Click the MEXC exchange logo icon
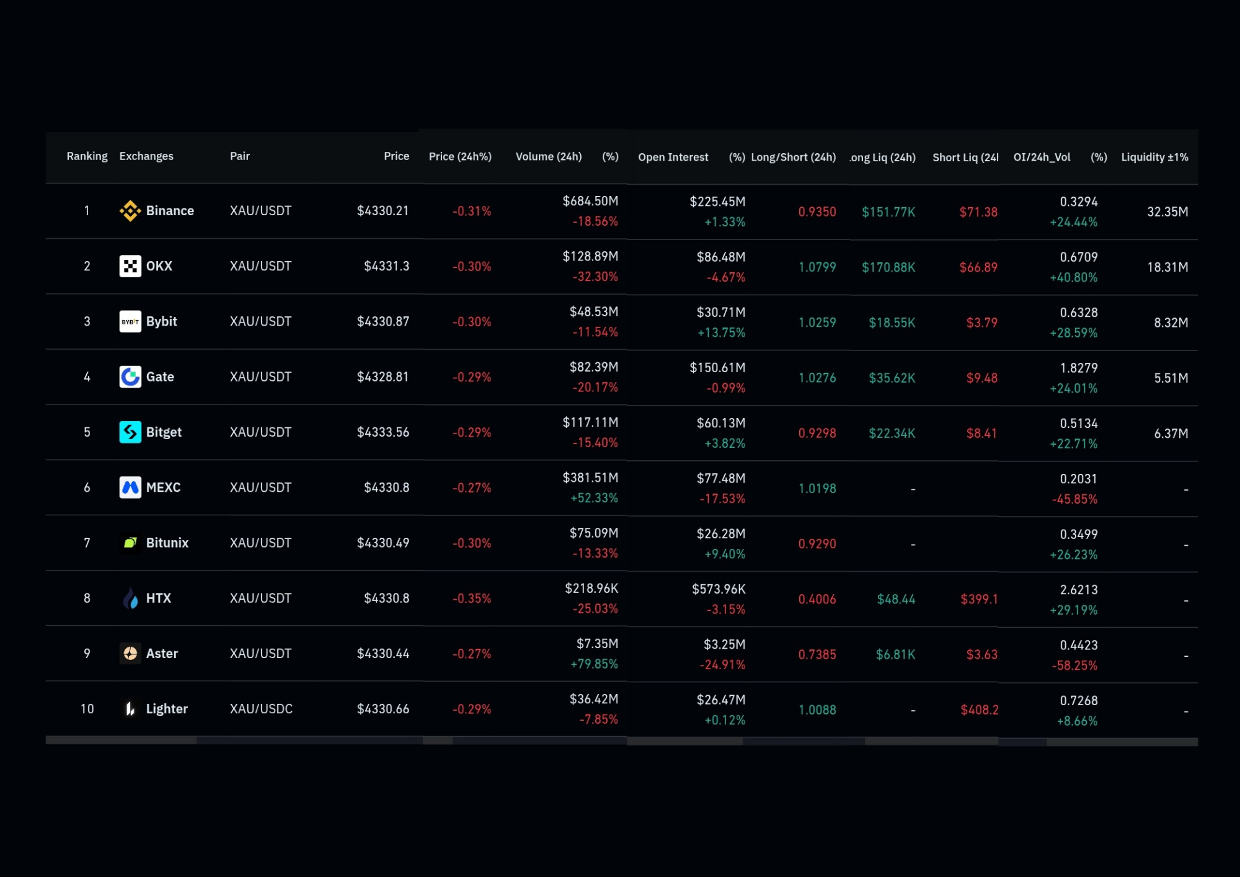The width and height of the screenshot is (1240, 877). 130,487
